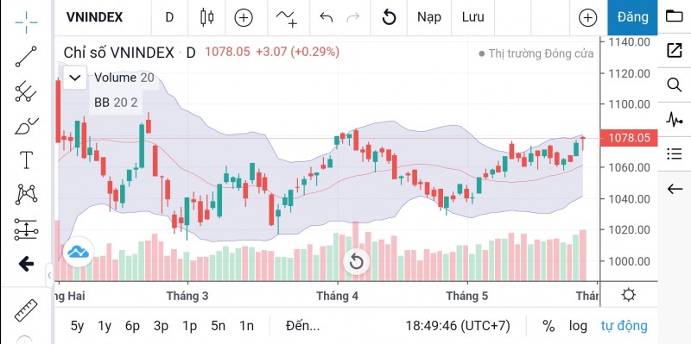Select the crosshair cursor tool
The height and width of the screenshot is (344, 691).
click(x=27, y=22)
